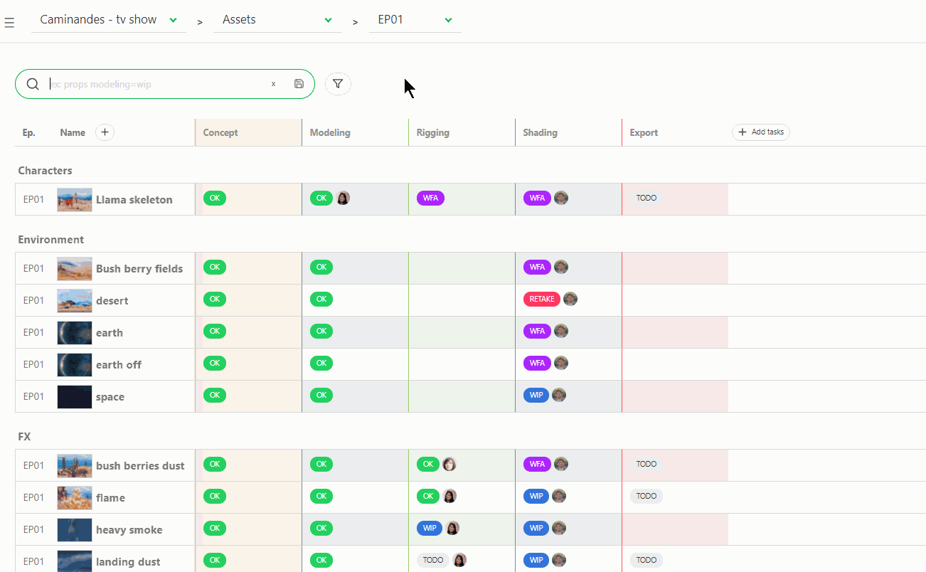Open the hamburger menu
The image size is (926, 572).
click(x=9, y=21)
